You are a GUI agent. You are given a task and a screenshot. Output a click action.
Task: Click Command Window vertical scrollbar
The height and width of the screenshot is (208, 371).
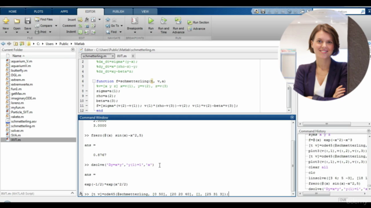pos(293,166)
